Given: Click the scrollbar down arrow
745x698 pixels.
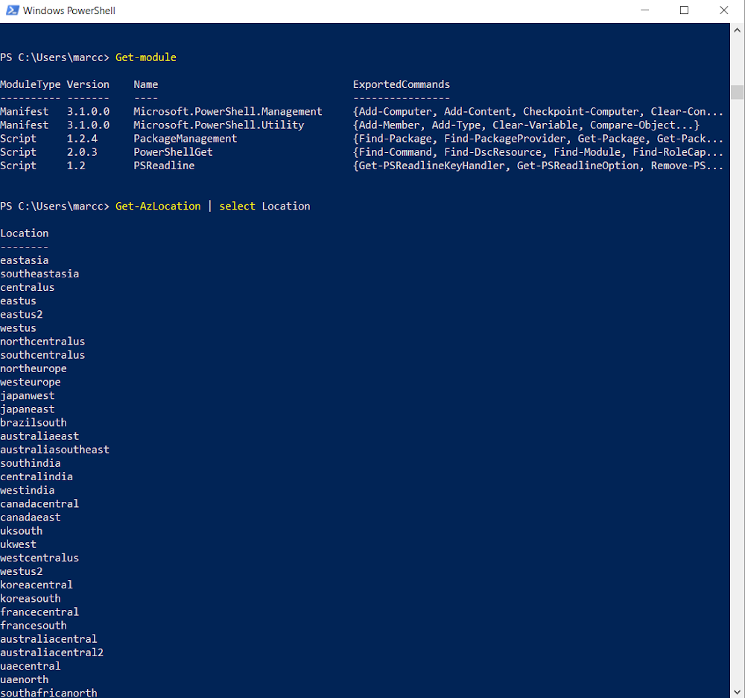Looking at the screenshot, I should (x=736, y=692).
